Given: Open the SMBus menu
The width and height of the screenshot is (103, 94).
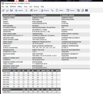Looking at the screenshot, I should [20, 7].
